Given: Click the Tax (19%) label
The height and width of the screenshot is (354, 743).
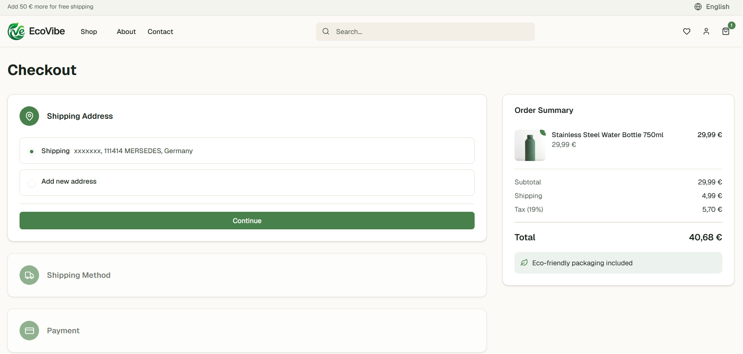Looking at the screenshot, I should [x=529, y=209].
